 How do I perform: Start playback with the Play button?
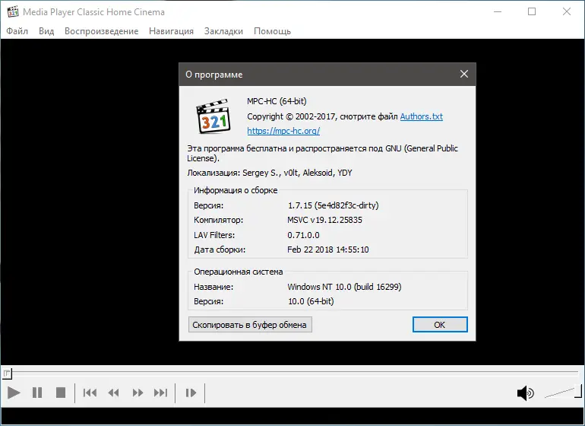pos(14,393)
